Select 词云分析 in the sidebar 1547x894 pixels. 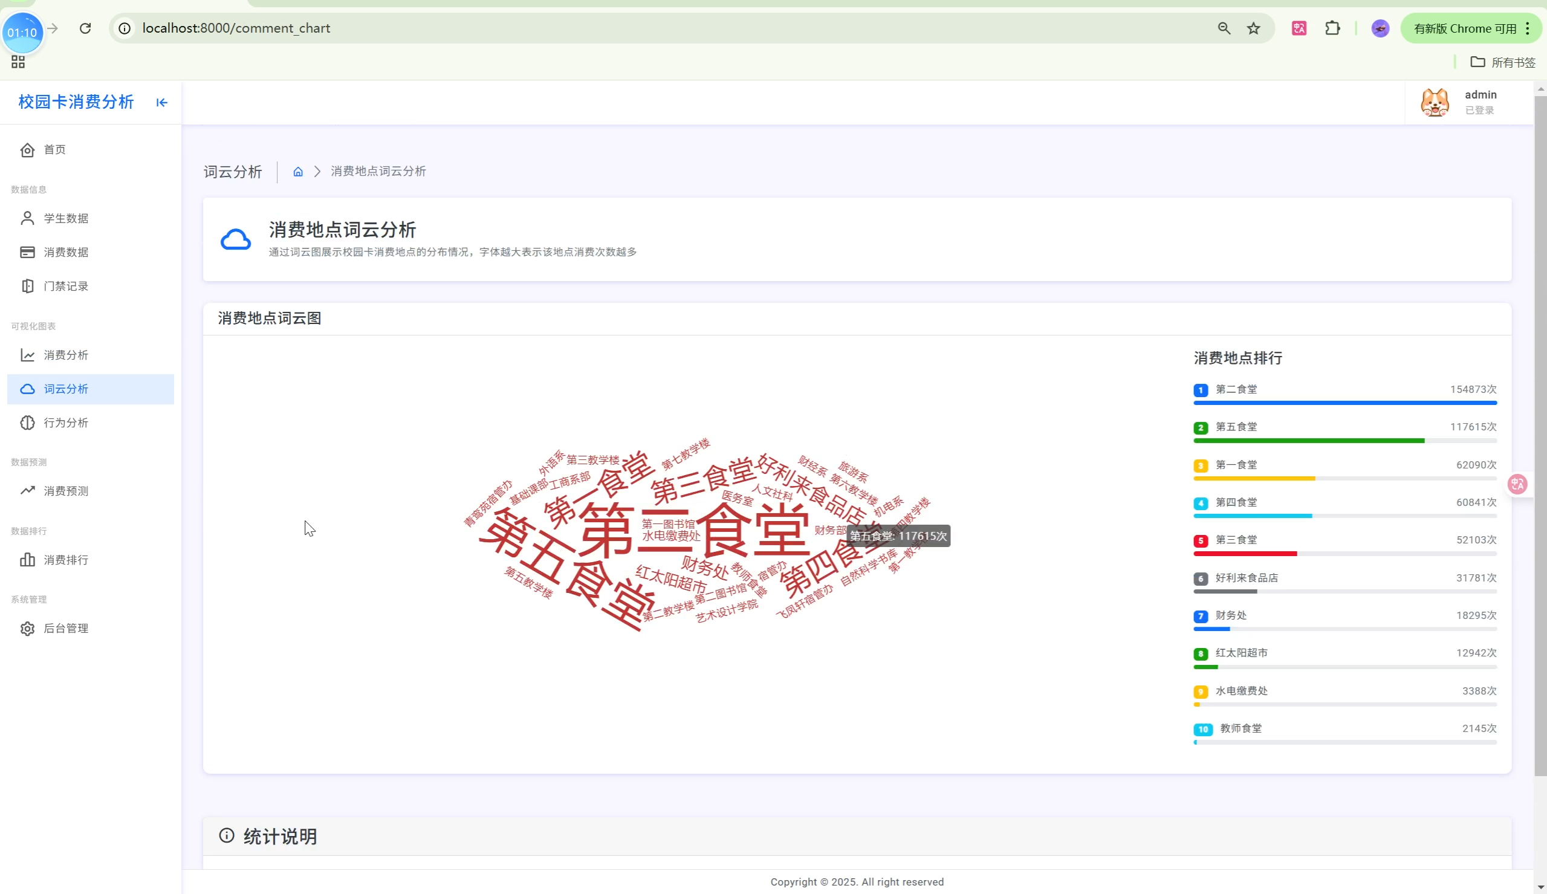click(x=66, y=389)
